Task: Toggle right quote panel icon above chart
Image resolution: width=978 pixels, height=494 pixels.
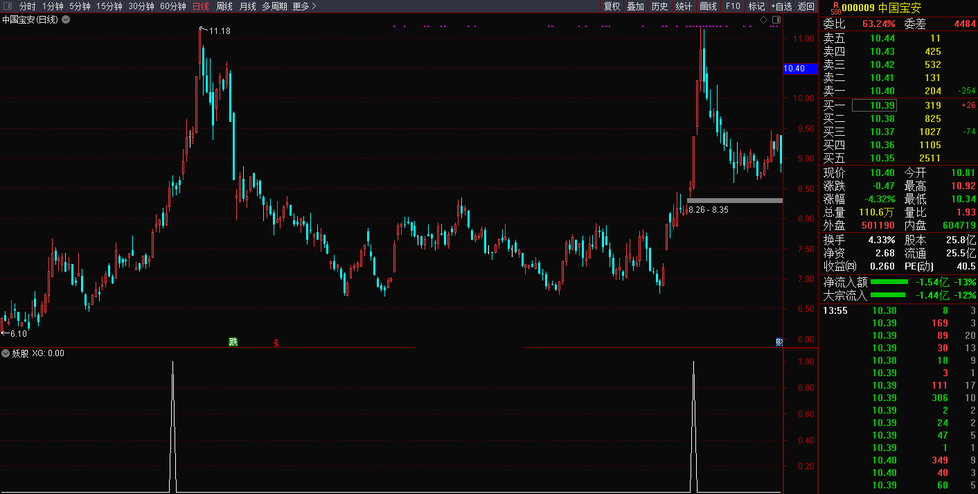Action: [775, 19]
